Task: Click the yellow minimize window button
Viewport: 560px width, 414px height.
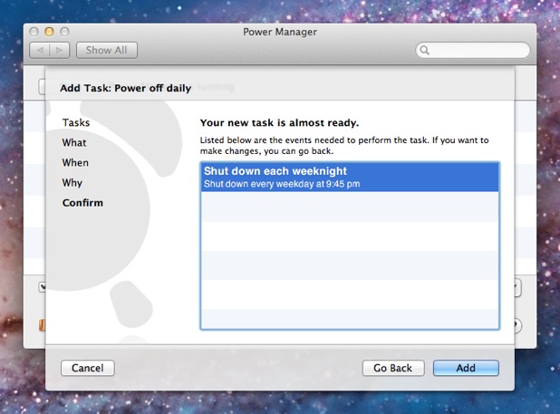Action: tap(49, 32)
